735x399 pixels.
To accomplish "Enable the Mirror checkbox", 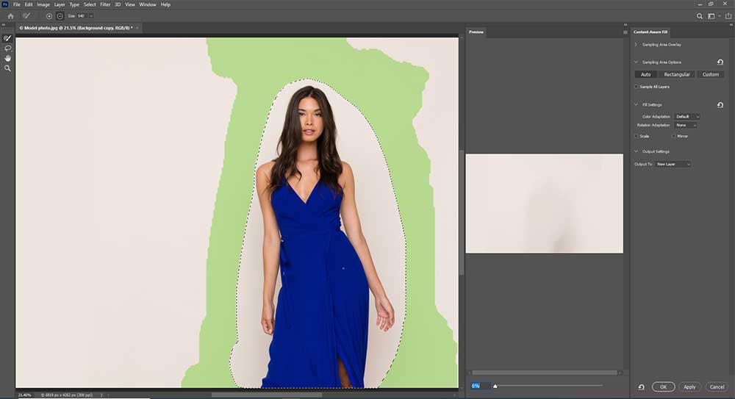I will [673, 136].
